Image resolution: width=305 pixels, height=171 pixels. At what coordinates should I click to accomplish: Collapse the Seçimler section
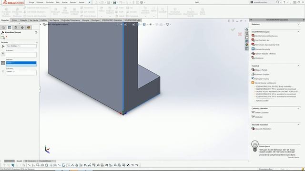tap(37, 42)
